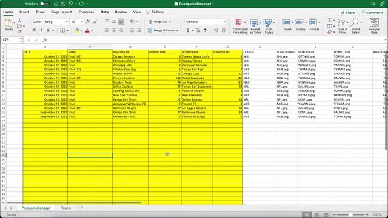Click the Save icon in title bar
This screenshot has height=218, width=388.
63,4
